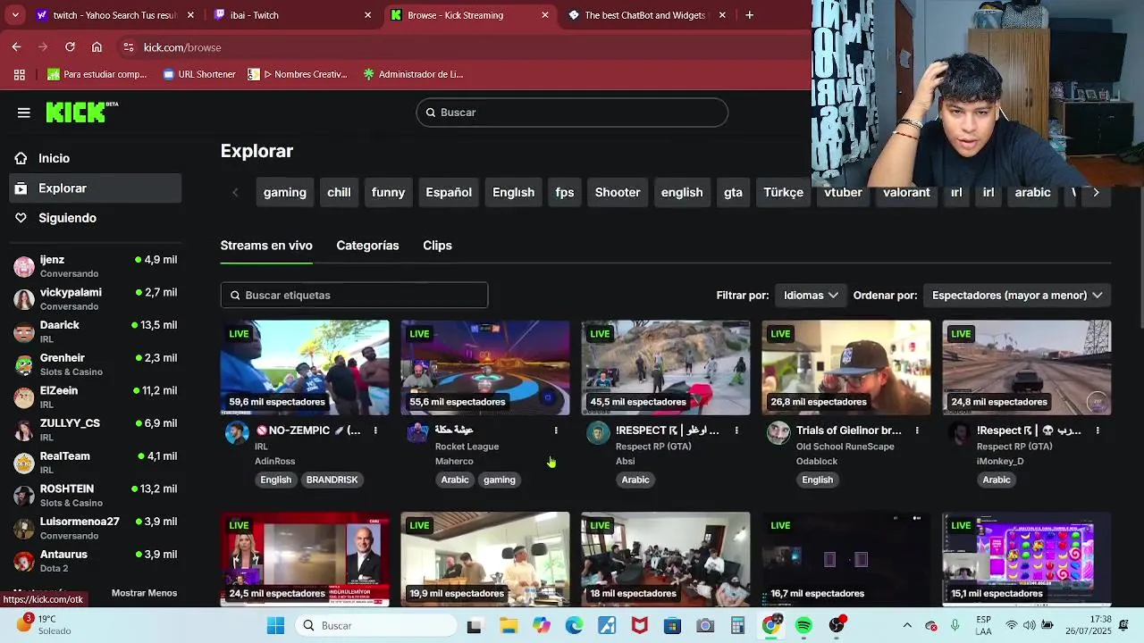Filter by gaming tag
Screen dimensions: 1144x643
(285, 192)
